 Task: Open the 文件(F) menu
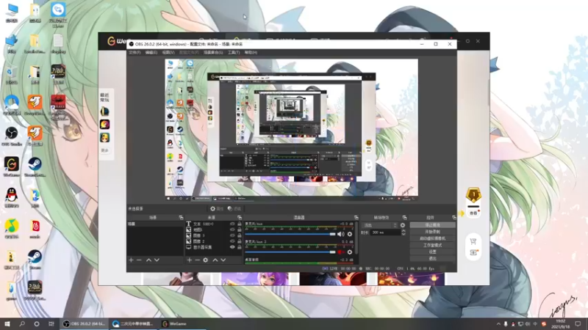[135, 52]
